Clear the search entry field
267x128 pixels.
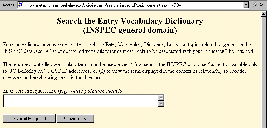75,118
